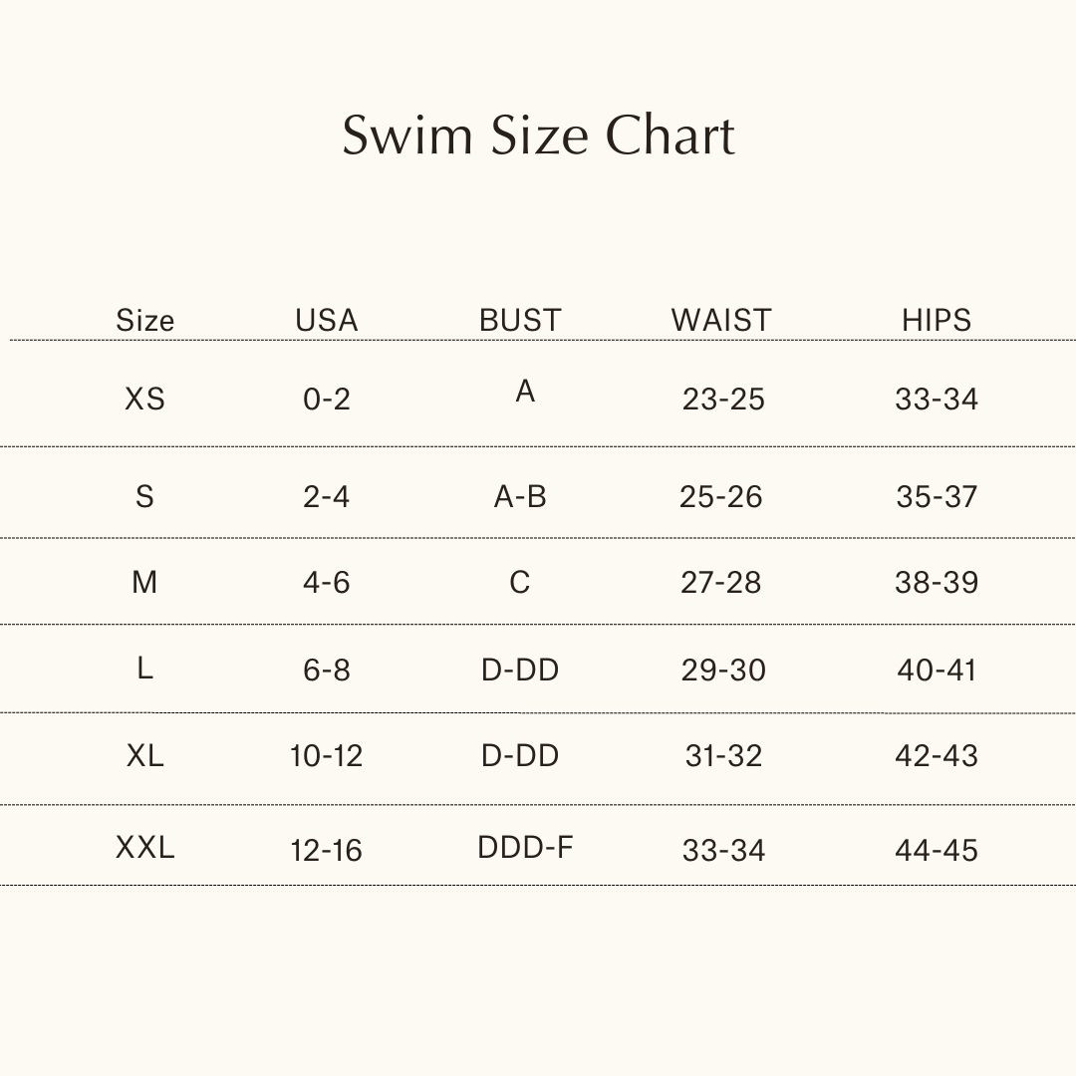1076x1076 pixels.
Task: Select the BUST column header
Action: tap(520, 320)
